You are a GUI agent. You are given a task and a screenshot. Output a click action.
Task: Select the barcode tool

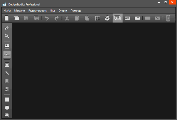tap(7, 81)
